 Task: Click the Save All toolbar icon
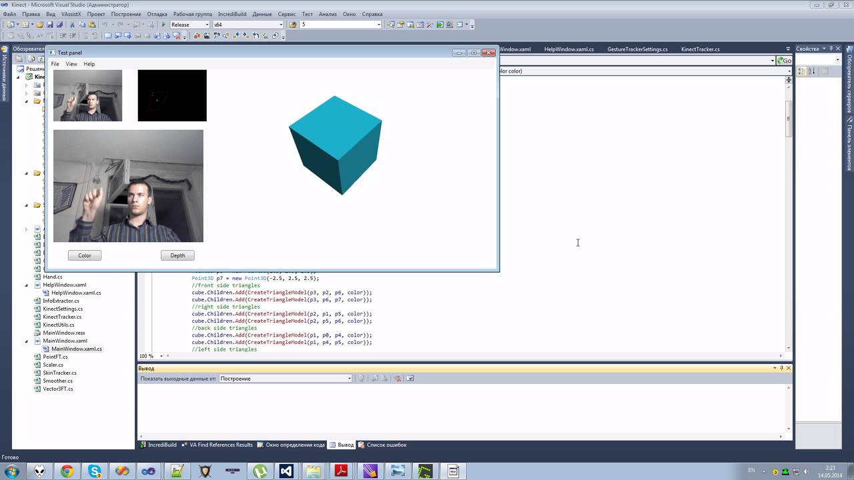(59, 25)
